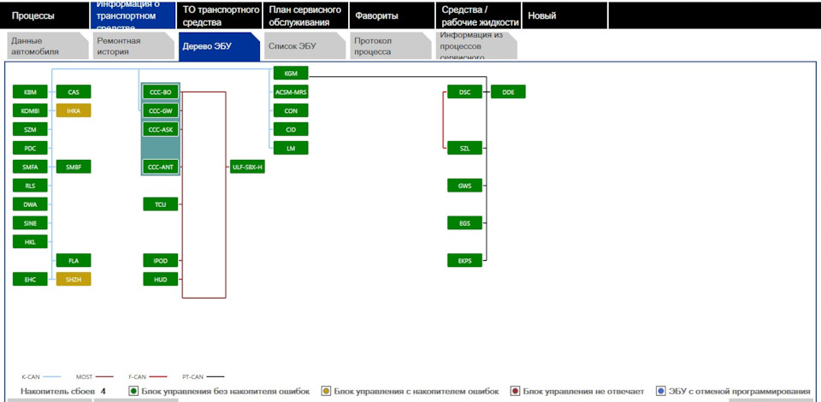Screen dimensions: 821x402
Task: Open the Фавориты tab
Action: [392, 15]
